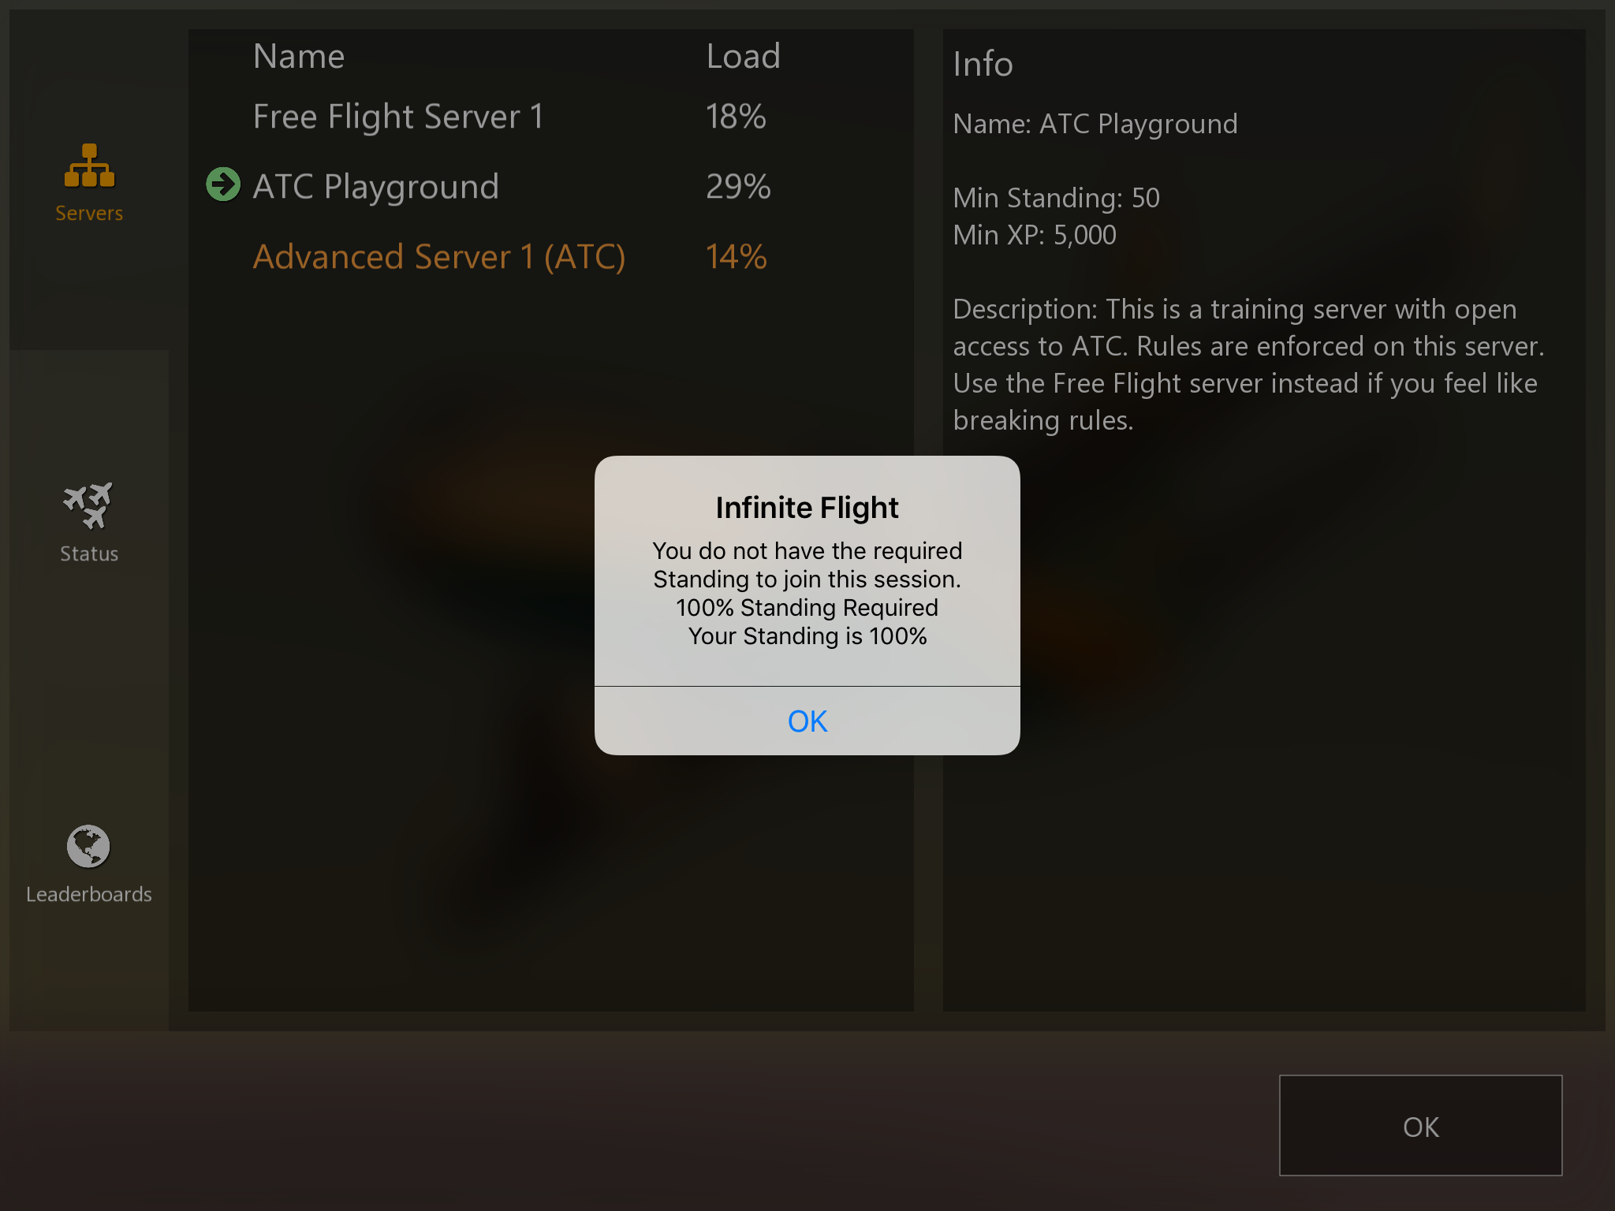Screen dimensions: 1615x1211
Task: Select Free Flight Server 1
Action: 550,117
